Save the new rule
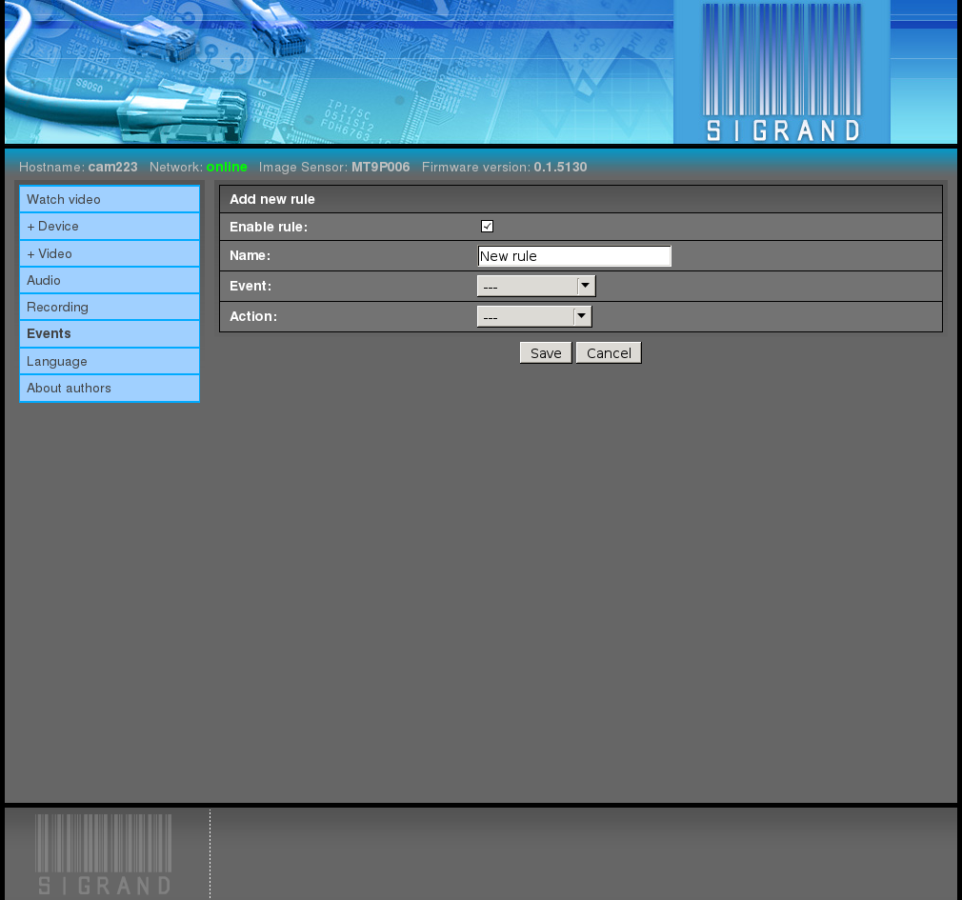The width and height of the screenshot is (962, 900). click(546, 352)
